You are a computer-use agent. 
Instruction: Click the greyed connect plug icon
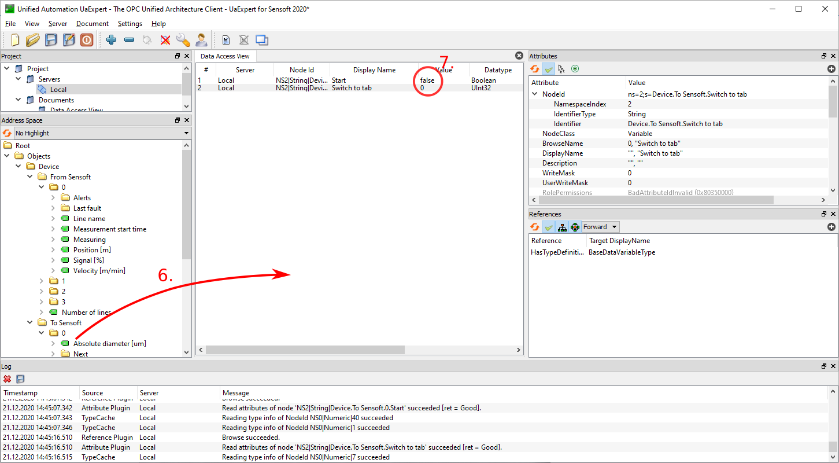tap(147, 40)
